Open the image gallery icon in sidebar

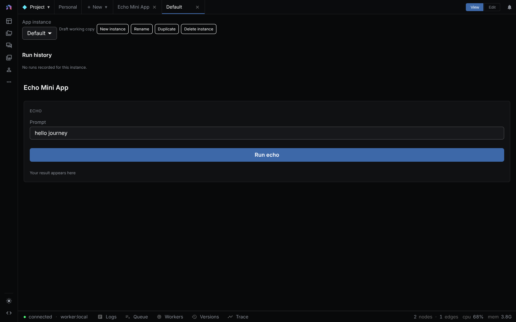click(x=9, y=58)
